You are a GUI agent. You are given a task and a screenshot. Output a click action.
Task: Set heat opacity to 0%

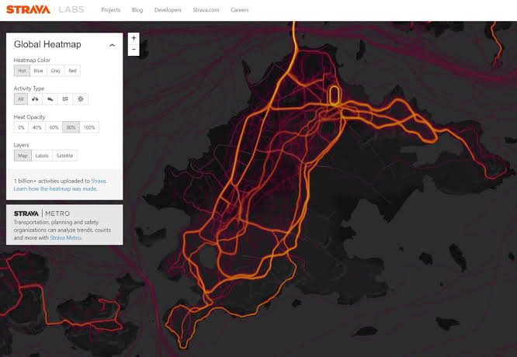tap(21, 127)
